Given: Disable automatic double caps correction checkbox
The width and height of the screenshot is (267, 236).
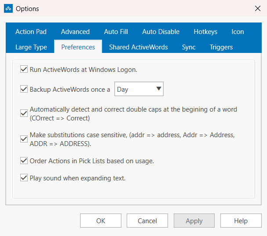Looking at the screenshot, I should coord(24,113).
